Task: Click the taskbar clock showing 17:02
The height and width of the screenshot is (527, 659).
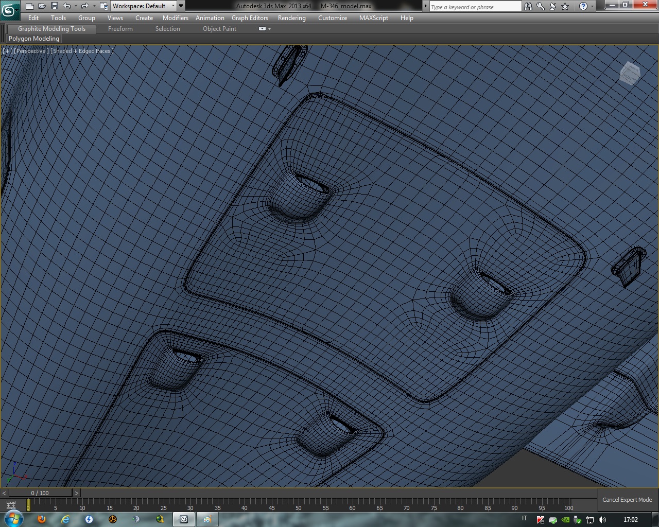Action: 630,520
